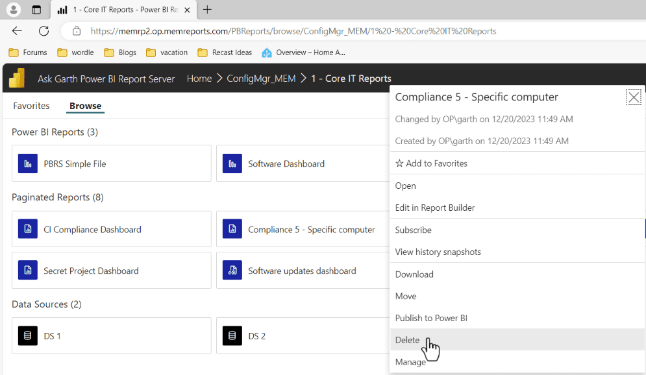
Task: Click the Software Dashboard report icon
Action: (x=232, y=163)
